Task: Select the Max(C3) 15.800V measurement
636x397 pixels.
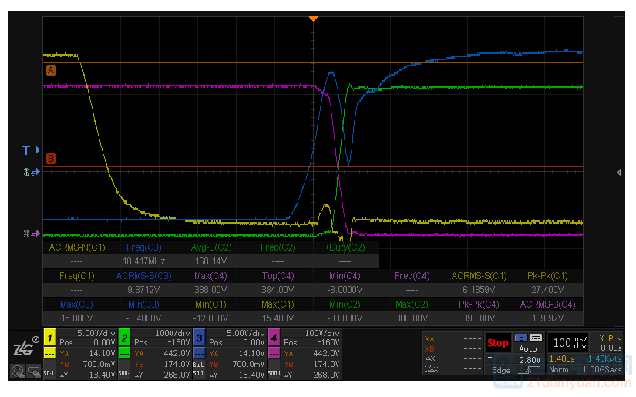Action: point(76,311)
